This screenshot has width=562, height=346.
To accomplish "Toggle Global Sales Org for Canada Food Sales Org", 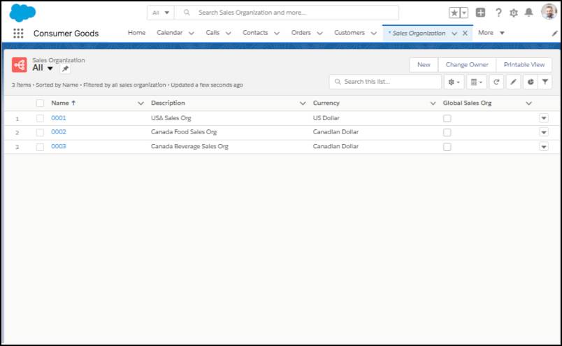I will tap(447, 132).
